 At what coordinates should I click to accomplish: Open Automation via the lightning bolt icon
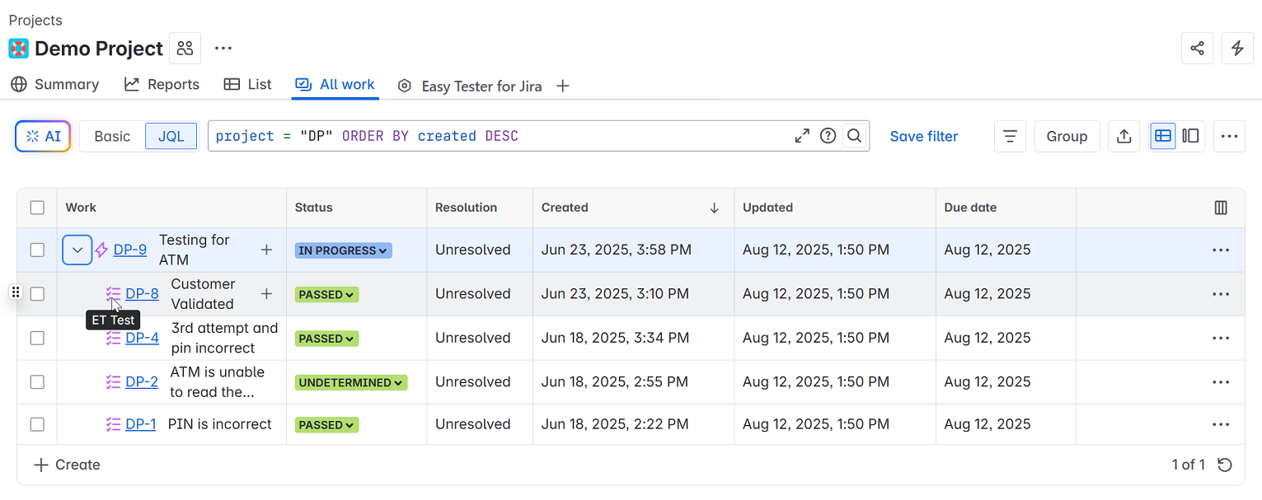[1237, 49]
